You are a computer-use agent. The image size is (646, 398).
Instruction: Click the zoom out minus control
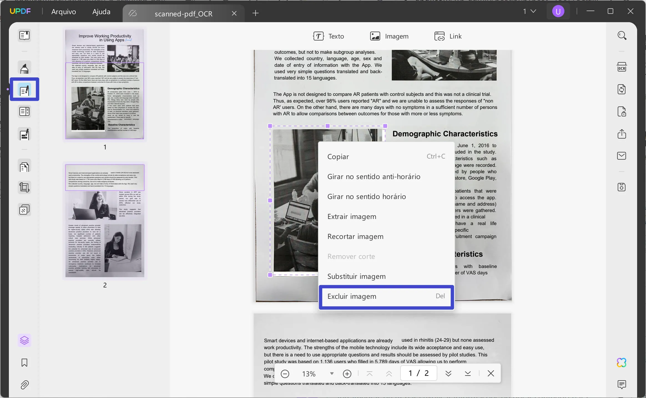[x=285, y=374]
